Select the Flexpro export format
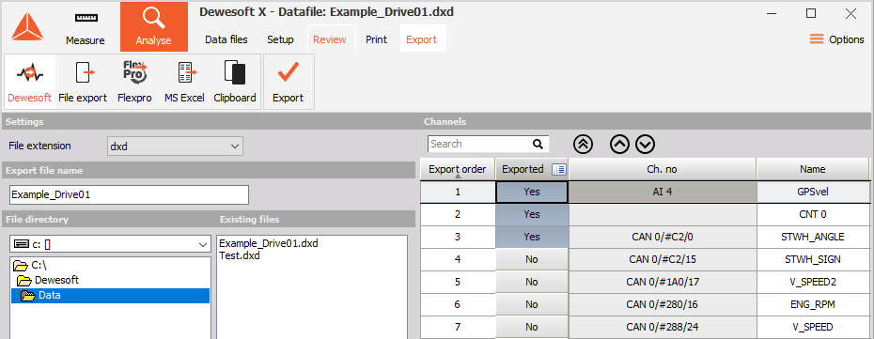Image resolution: width=874 pixels, height=339 pixels. pyautogui.click(x=134, y=82)
